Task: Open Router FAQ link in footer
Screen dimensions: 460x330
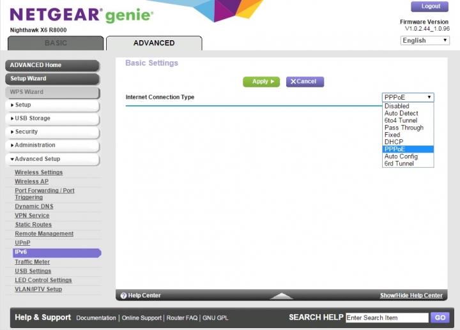Action: pyautogui.click(x=182, y=318)
